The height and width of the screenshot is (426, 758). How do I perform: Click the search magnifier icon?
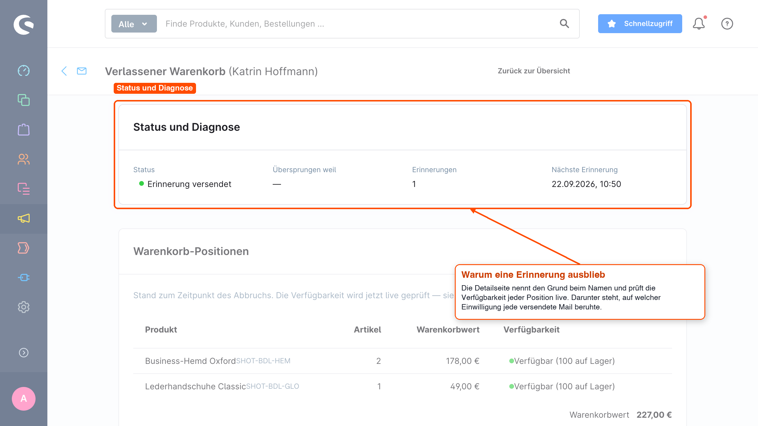coord(564,24)
